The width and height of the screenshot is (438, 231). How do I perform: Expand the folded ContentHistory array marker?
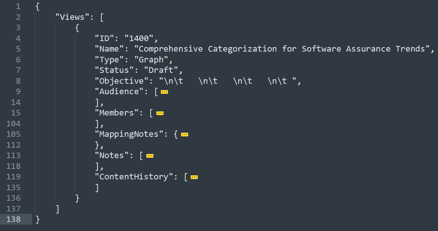[194, 177]
